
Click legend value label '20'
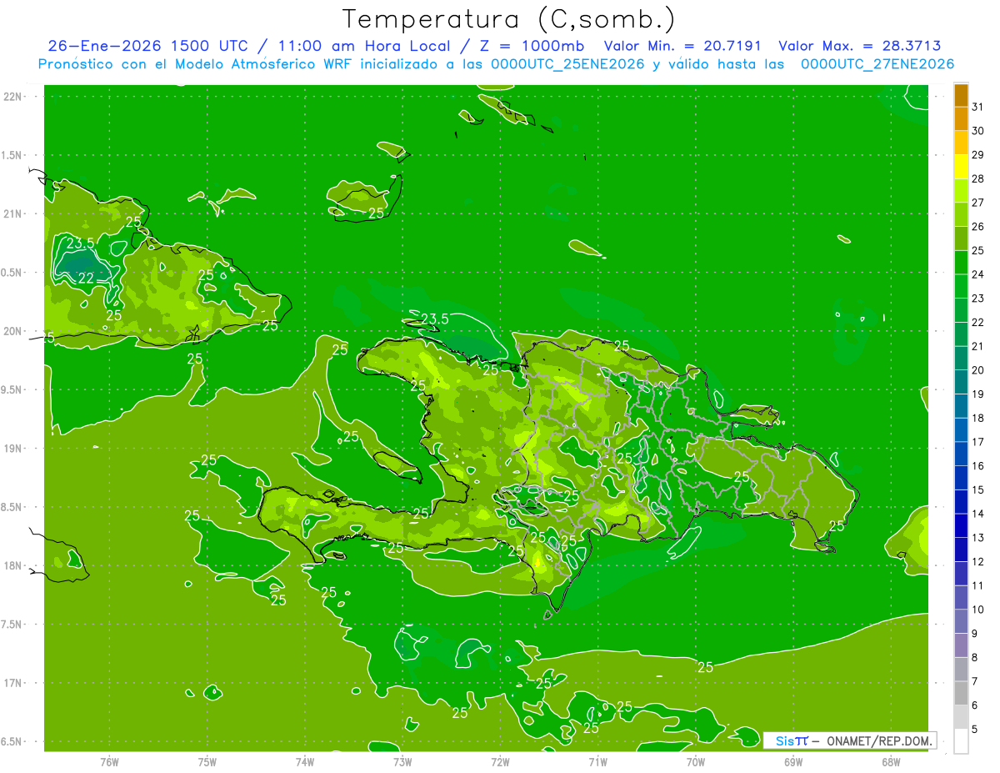coord(978,370)
